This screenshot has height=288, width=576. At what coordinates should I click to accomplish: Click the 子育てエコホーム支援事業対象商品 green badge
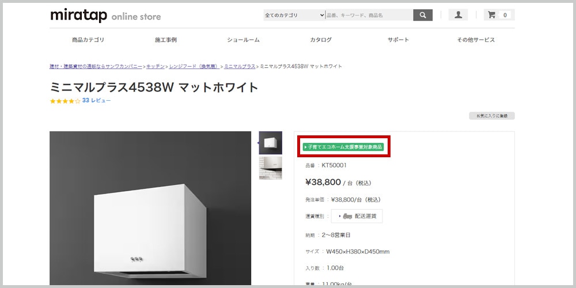pyautogui.click(x=343, y=147)
